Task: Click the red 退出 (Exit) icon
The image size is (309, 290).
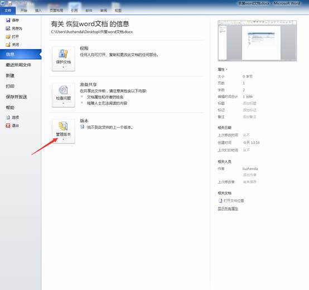Action: (8, 125)
